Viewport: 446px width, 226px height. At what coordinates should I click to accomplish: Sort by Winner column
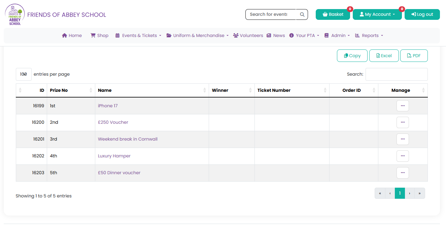232,90
